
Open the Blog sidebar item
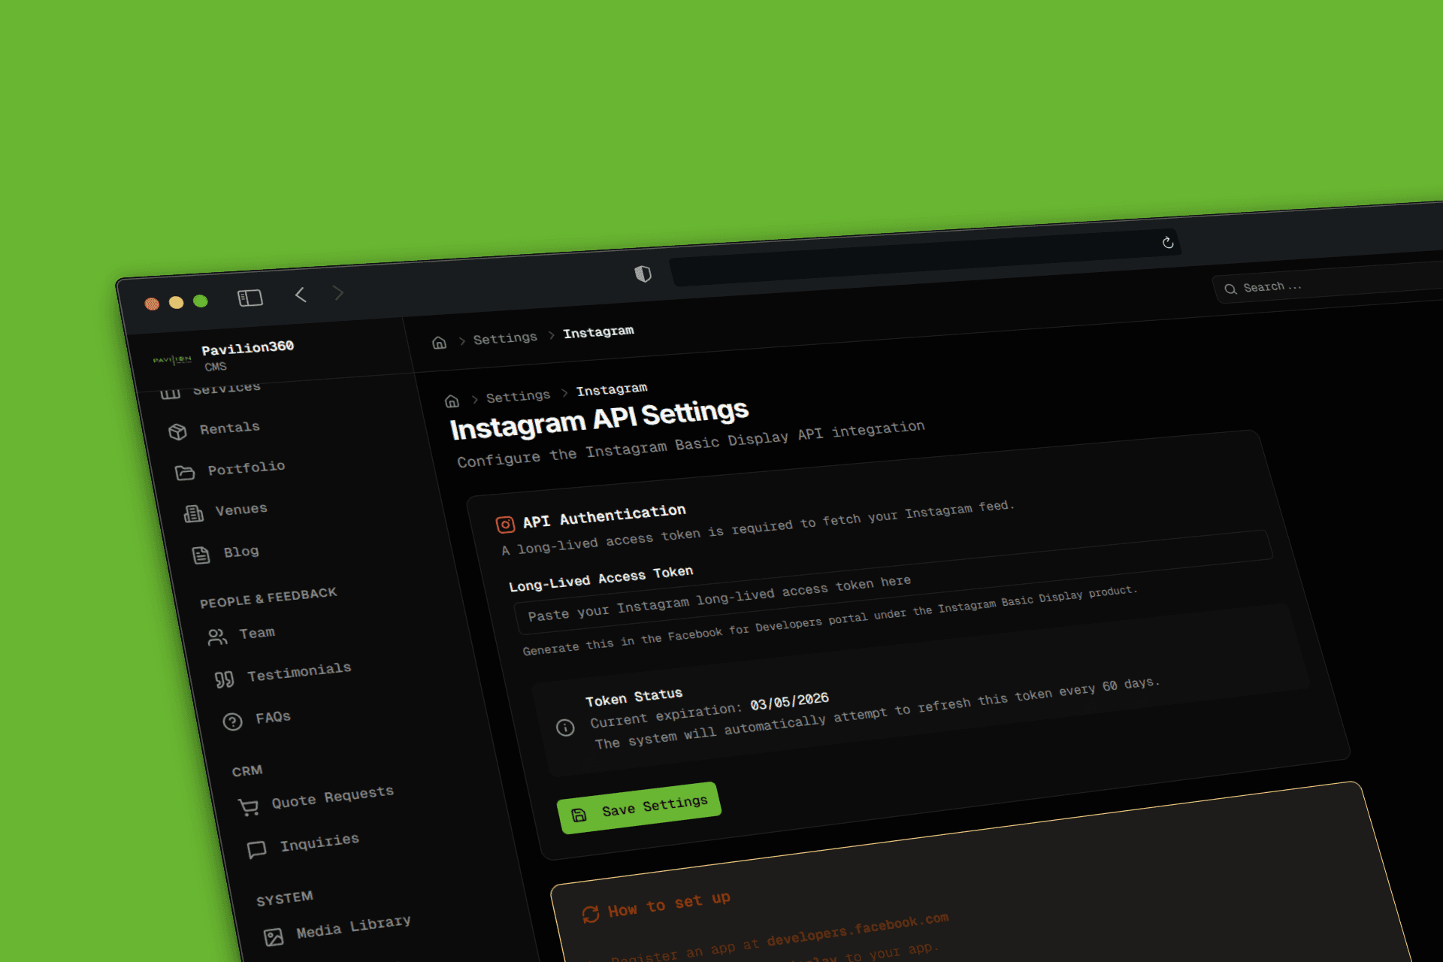pyautogui.click(x=241, y=552)
